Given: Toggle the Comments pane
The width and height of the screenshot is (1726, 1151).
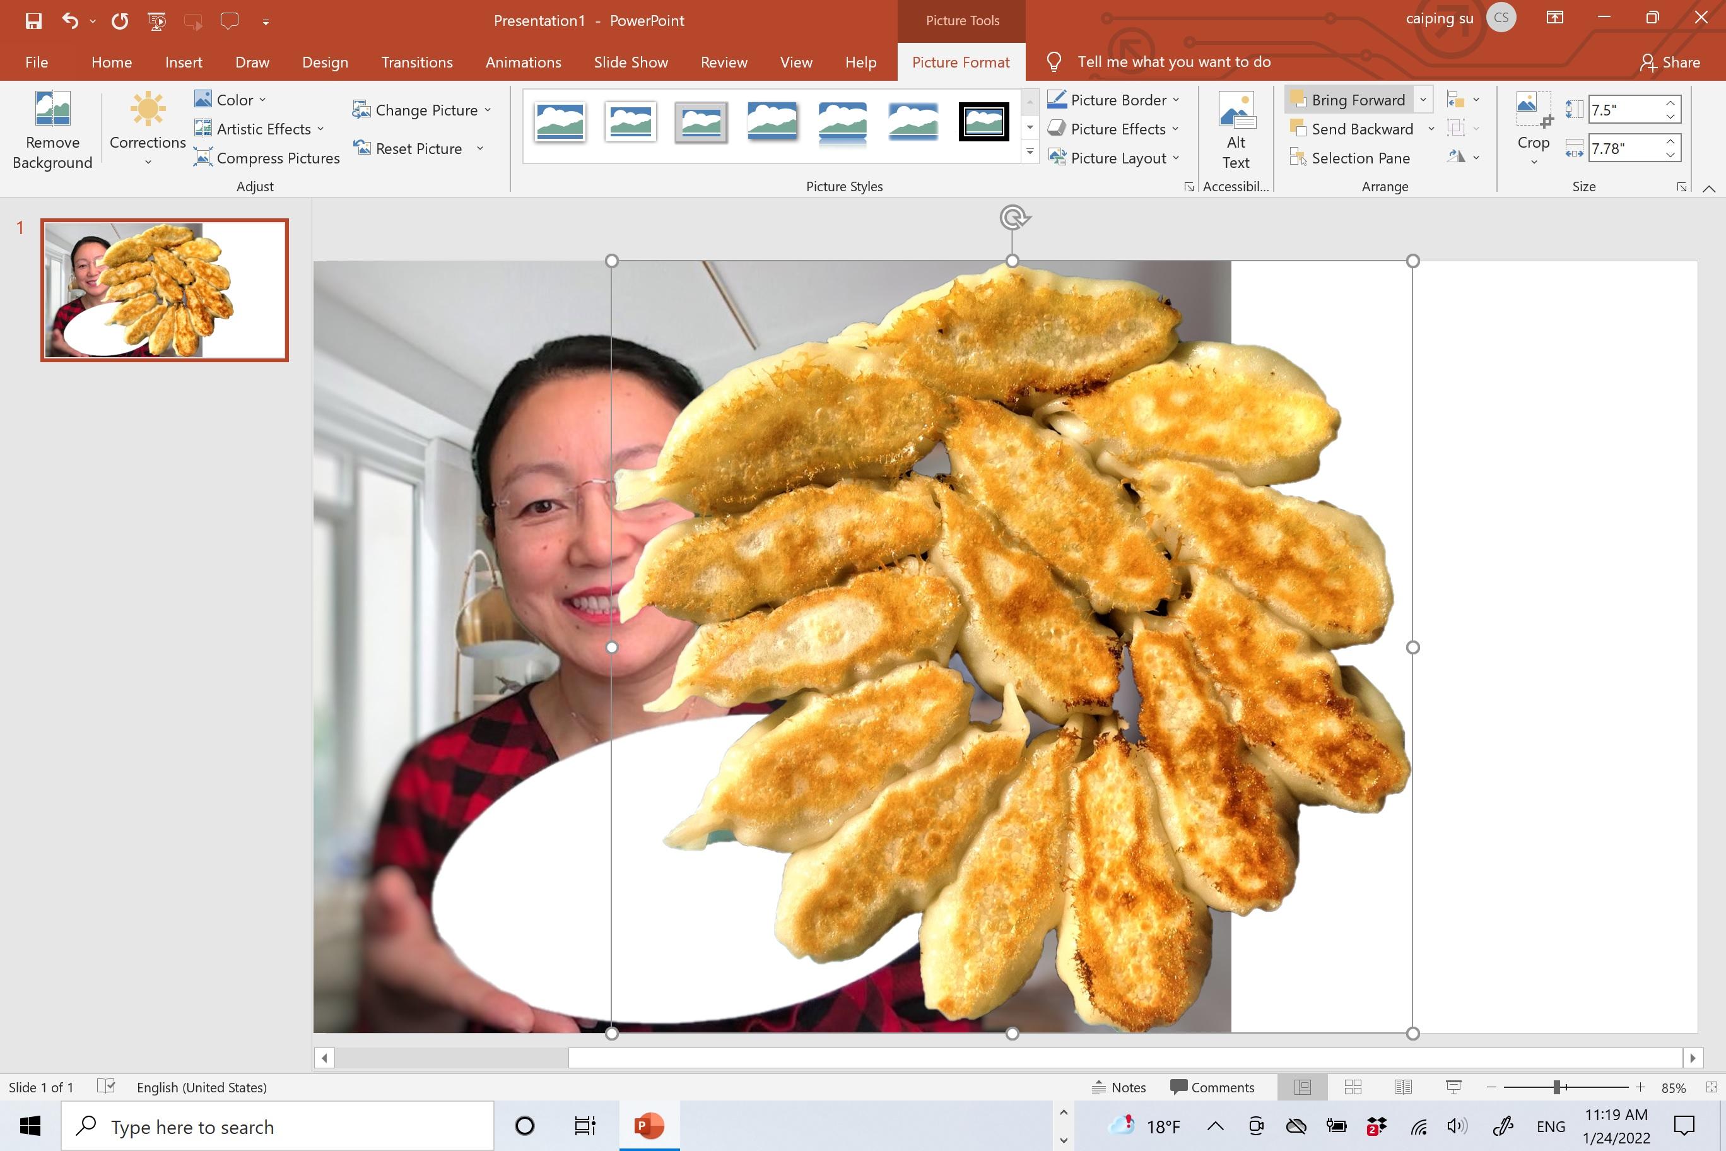Looking at the screenshot, I should click(1212, 1087).
